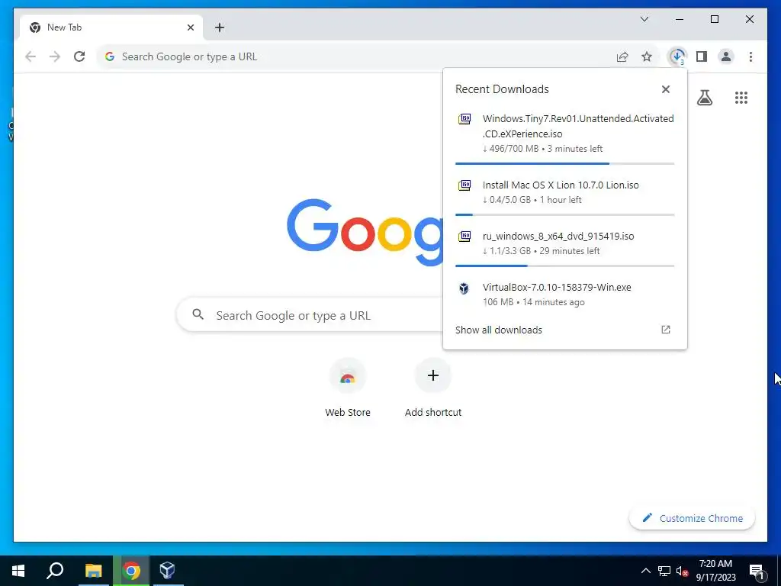Screen dimensions: 781x586
Task: Select the New Tab tab
Action: (111, 27)
